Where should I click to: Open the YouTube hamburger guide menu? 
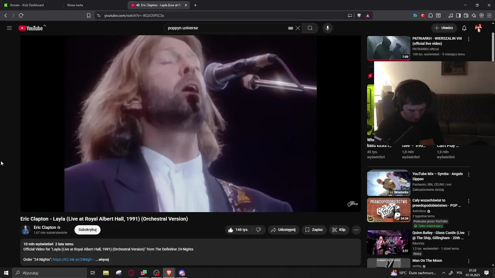click(x=9, y=28)
